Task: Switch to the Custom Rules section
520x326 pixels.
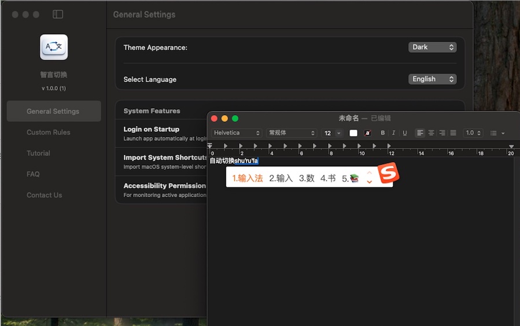Action: [x=49, y=132]
